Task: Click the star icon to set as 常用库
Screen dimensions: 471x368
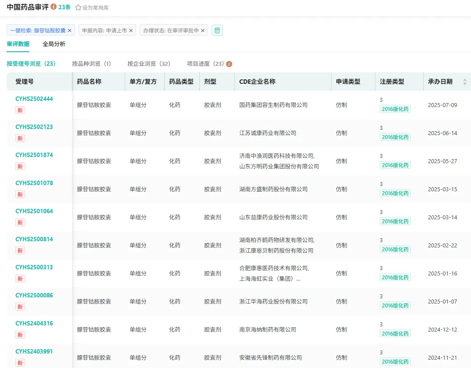Action: point(78,7)
